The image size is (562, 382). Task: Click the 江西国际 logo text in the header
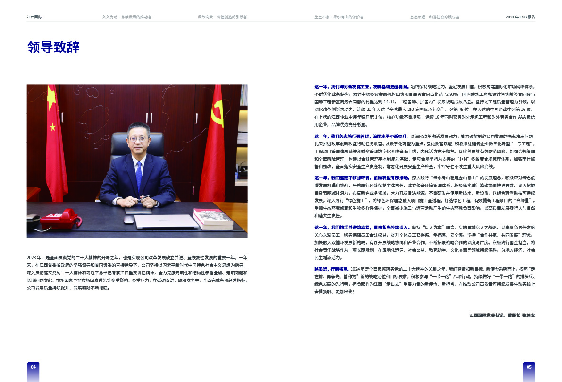click(x=34, y=16)
